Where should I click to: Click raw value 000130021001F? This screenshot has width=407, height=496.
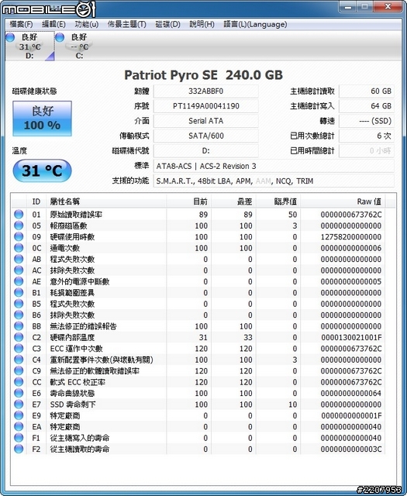(351, 338)
